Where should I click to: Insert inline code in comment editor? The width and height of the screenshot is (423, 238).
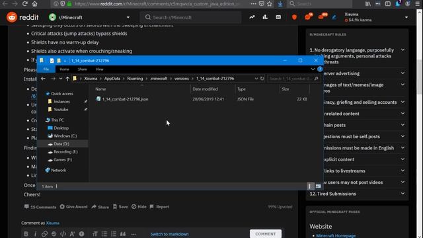(x=63, y=234)
